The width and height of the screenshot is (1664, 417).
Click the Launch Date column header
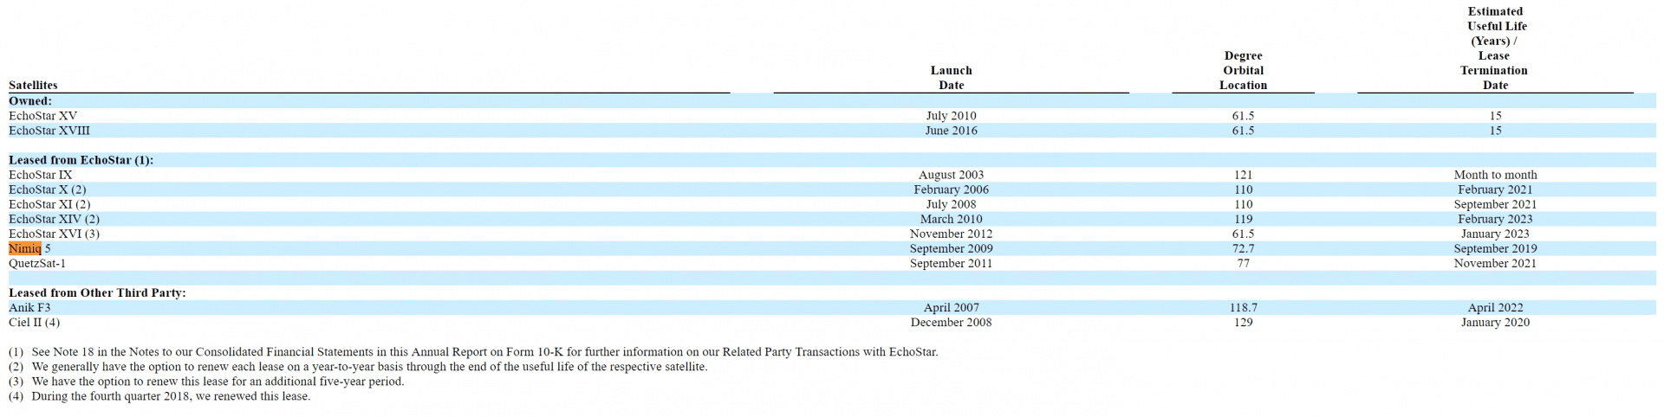[x=951, y=78]
